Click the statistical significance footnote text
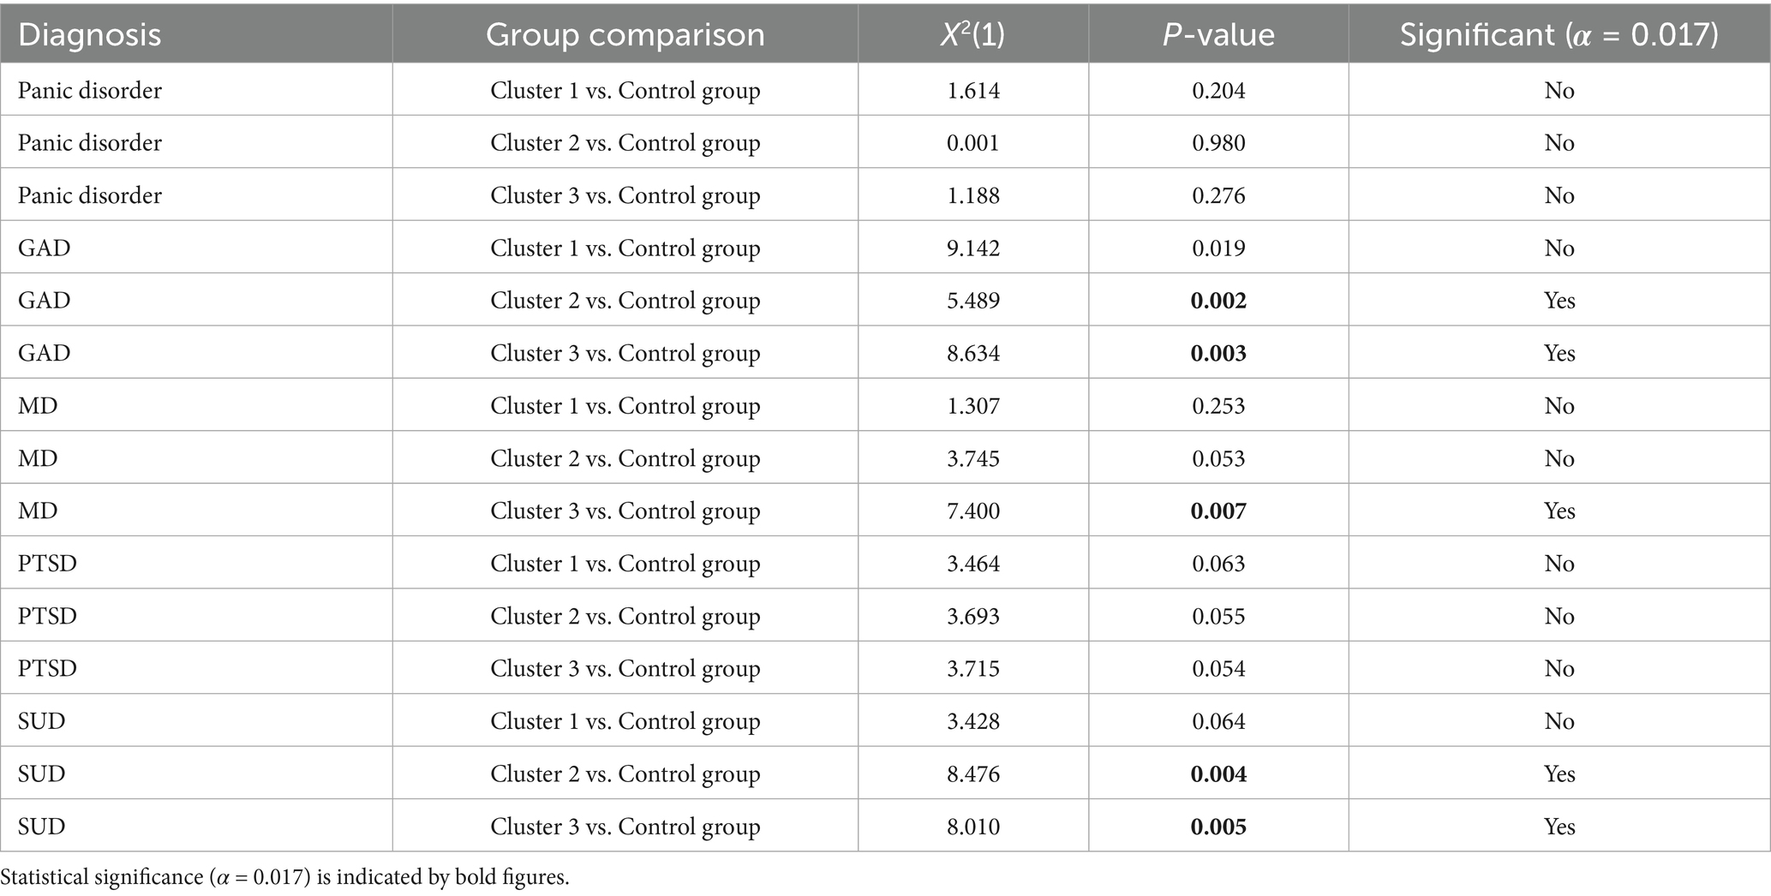Screen dimensions: 1771x896 pos(284,878)
